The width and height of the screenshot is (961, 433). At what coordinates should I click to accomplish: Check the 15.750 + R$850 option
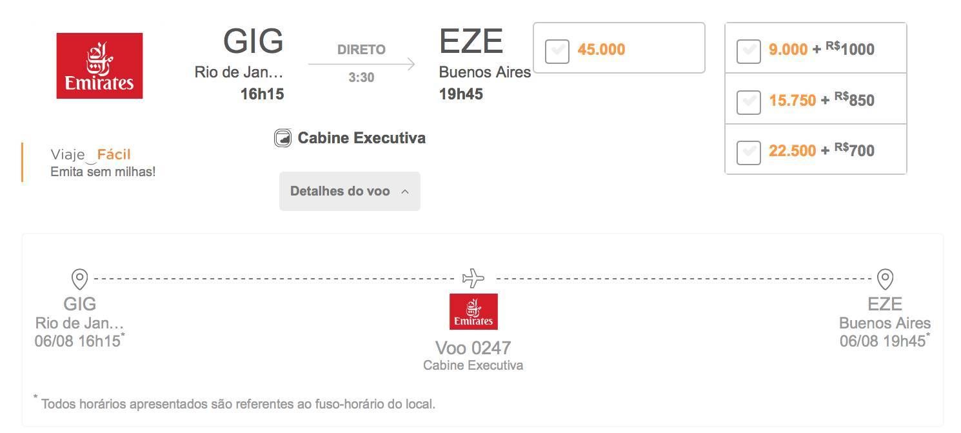[x=749, y=101]
